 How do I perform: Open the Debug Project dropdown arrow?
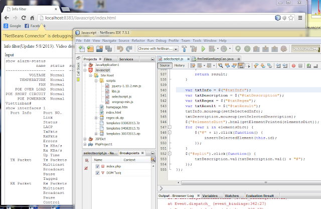218,49
